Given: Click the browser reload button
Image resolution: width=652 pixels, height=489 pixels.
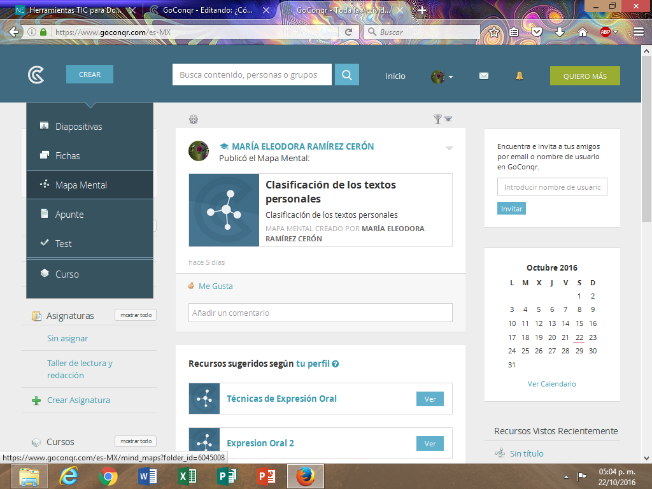Looking at the screenshot, I should click(348, 32).
